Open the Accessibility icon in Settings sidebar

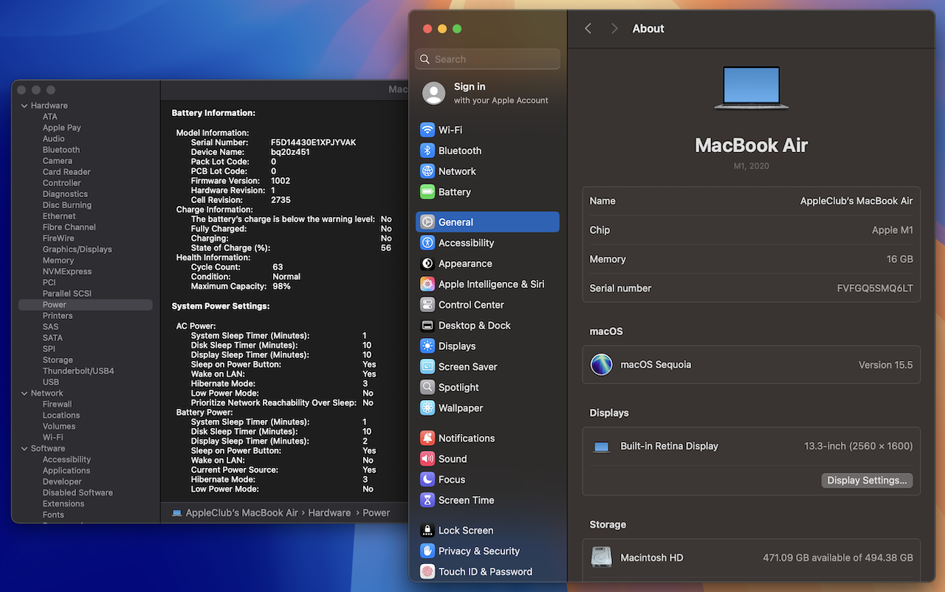point(427,243)
